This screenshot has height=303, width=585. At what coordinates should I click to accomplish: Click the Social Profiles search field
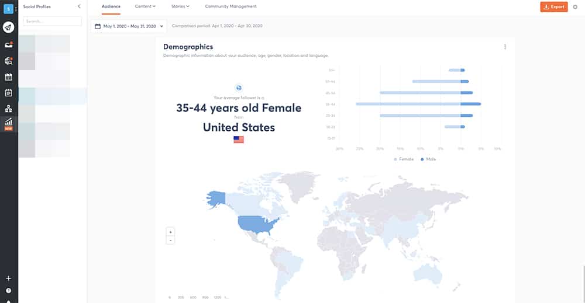tap(52, 21)
